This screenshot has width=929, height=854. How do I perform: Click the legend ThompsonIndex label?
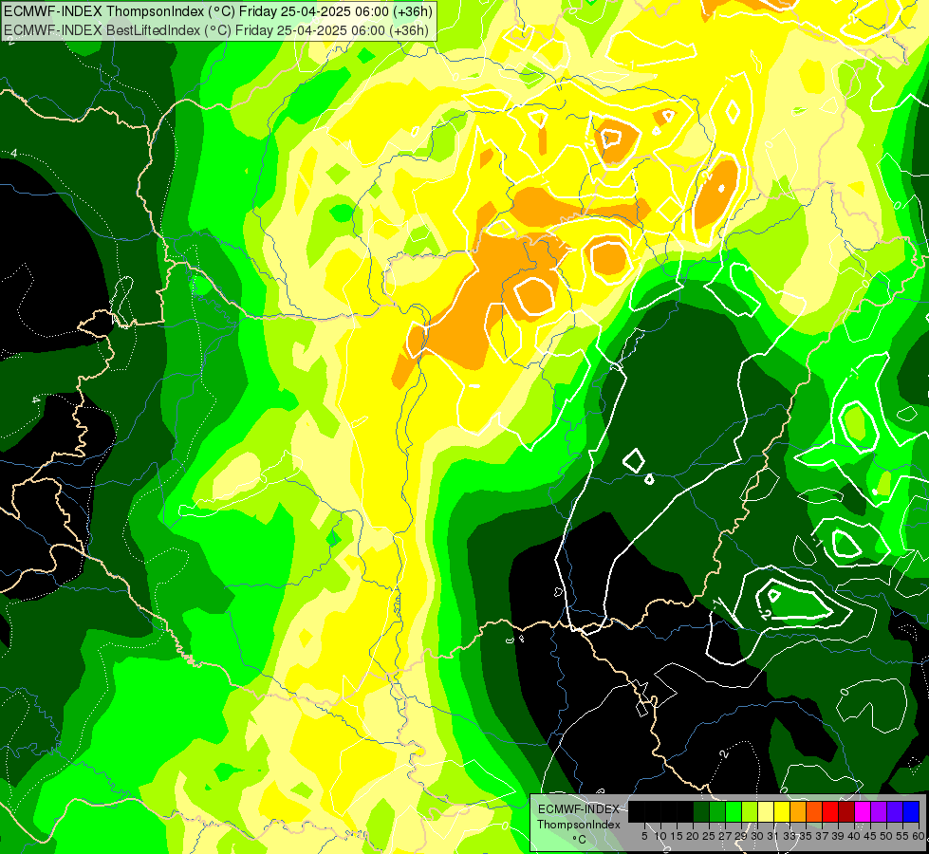pyautogui.click(x=579, y=825)
